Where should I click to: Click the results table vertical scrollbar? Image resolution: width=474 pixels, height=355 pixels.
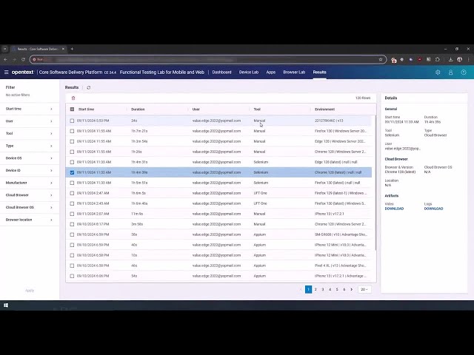coord(375,183)
